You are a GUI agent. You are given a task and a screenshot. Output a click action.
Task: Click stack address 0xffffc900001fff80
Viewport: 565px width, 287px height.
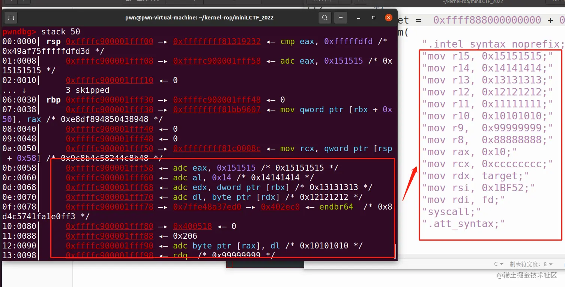click(110, 226)
